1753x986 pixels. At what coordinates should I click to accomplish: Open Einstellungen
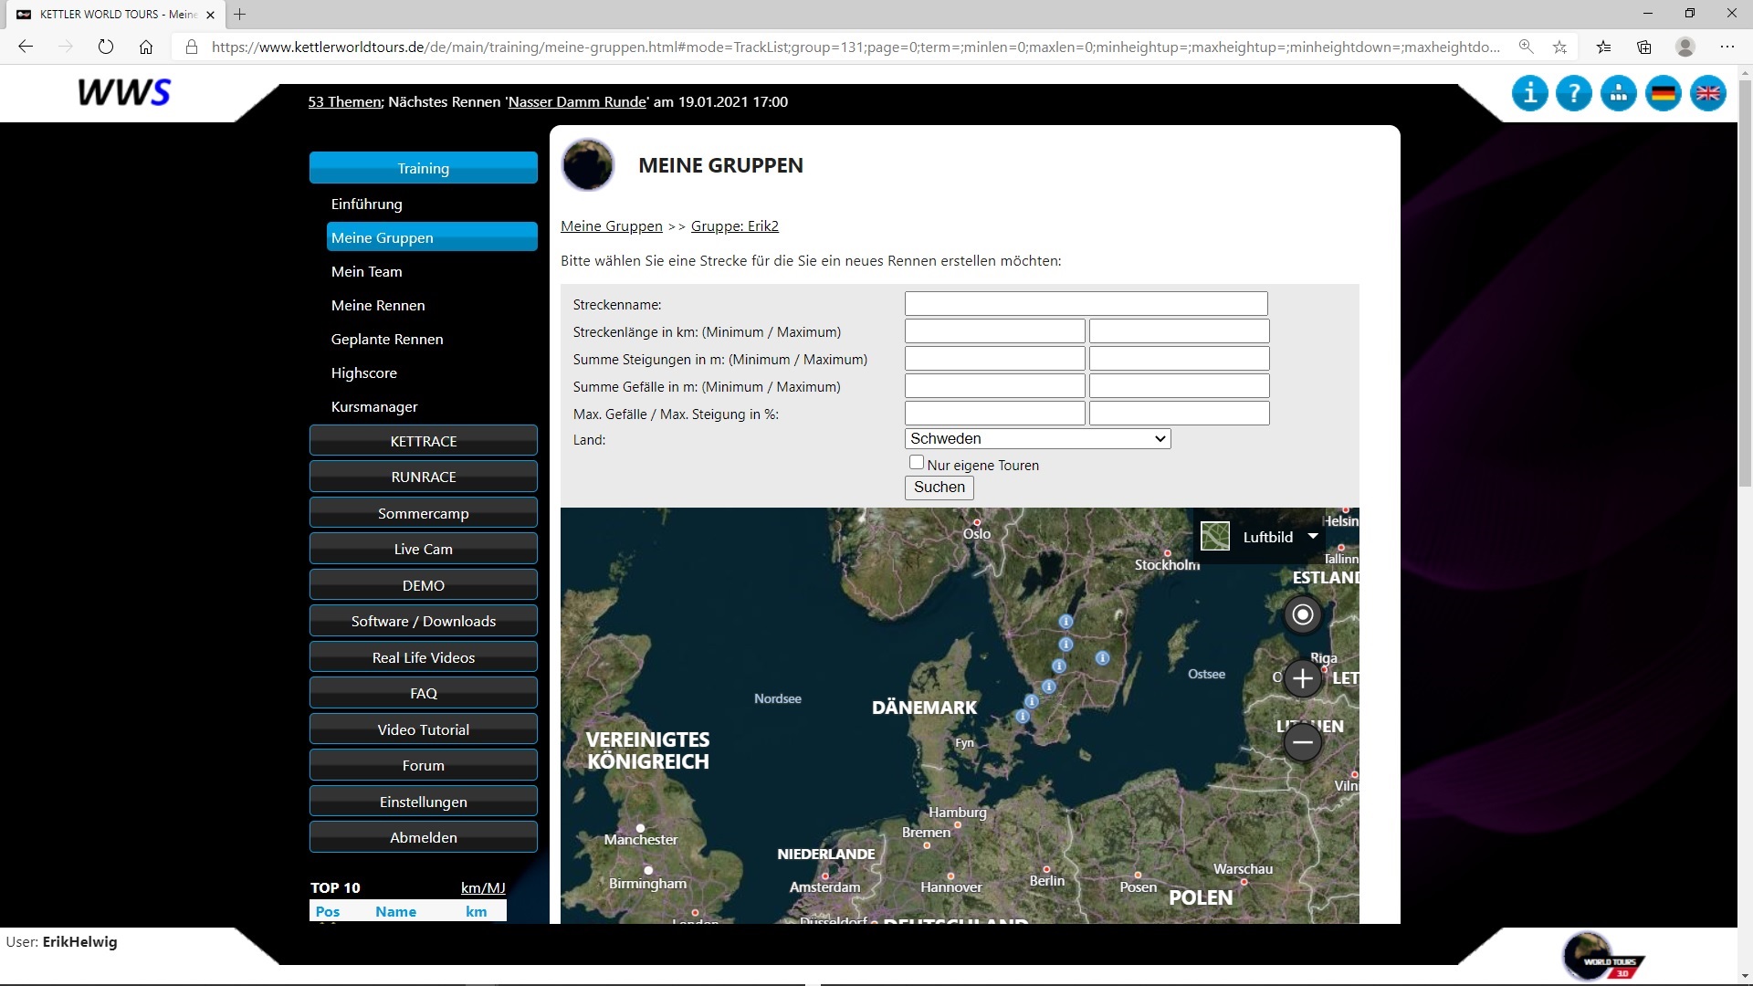coord(424,802)
